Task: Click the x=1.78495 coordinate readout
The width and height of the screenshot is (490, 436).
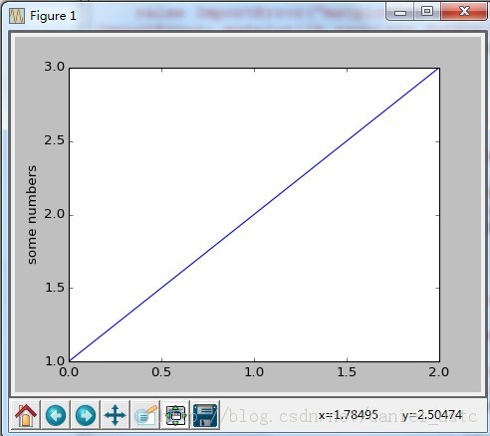Action: 349,415
